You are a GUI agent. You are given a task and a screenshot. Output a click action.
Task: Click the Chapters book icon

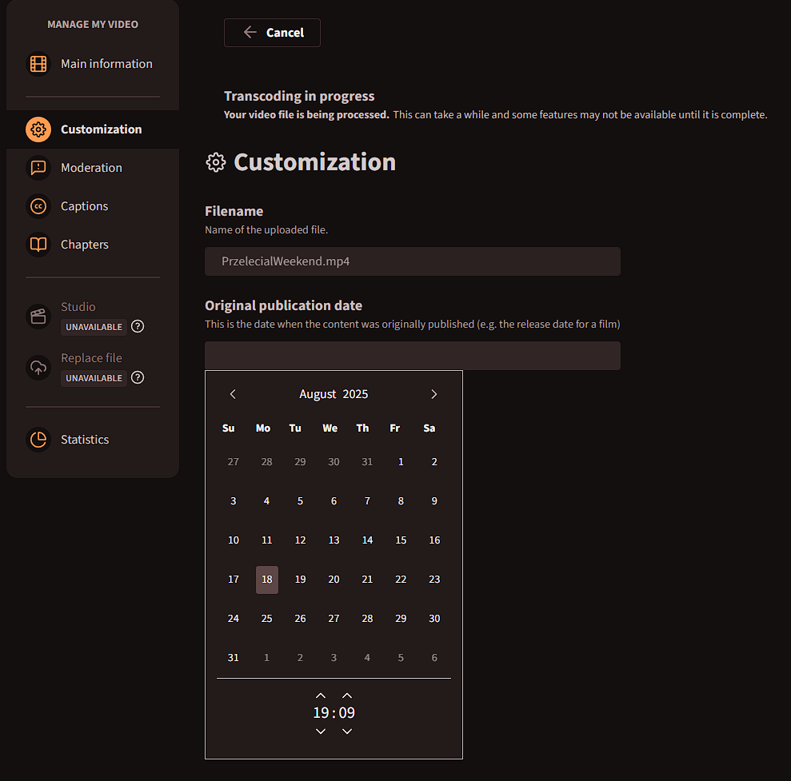point(38,245)
